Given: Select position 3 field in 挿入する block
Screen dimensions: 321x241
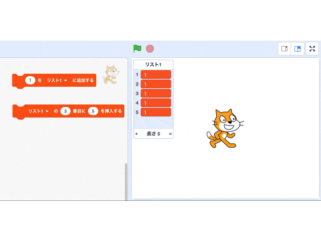Looking at the screenshot, I should click(65, 111).
